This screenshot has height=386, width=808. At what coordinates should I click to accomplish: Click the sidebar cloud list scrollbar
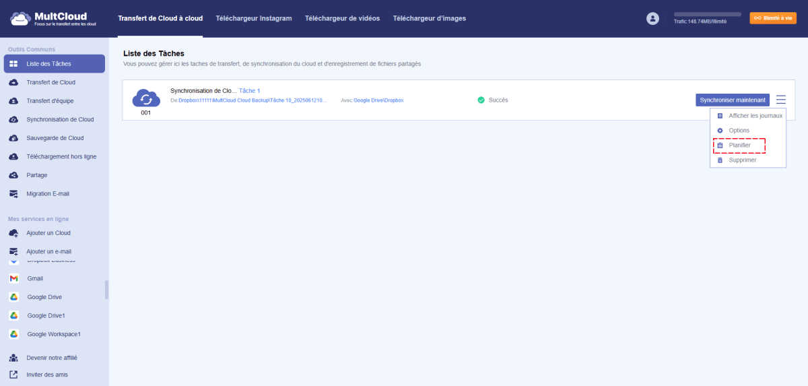(106, 290)
